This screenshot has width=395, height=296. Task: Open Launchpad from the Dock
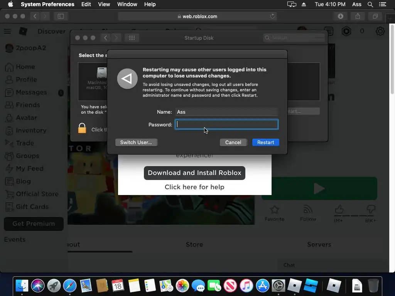tap(54, 286)
